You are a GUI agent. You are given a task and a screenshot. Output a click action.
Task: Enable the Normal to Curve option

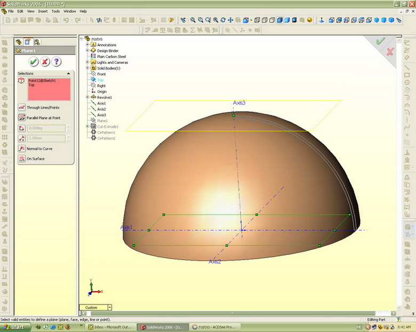point(22,148)
